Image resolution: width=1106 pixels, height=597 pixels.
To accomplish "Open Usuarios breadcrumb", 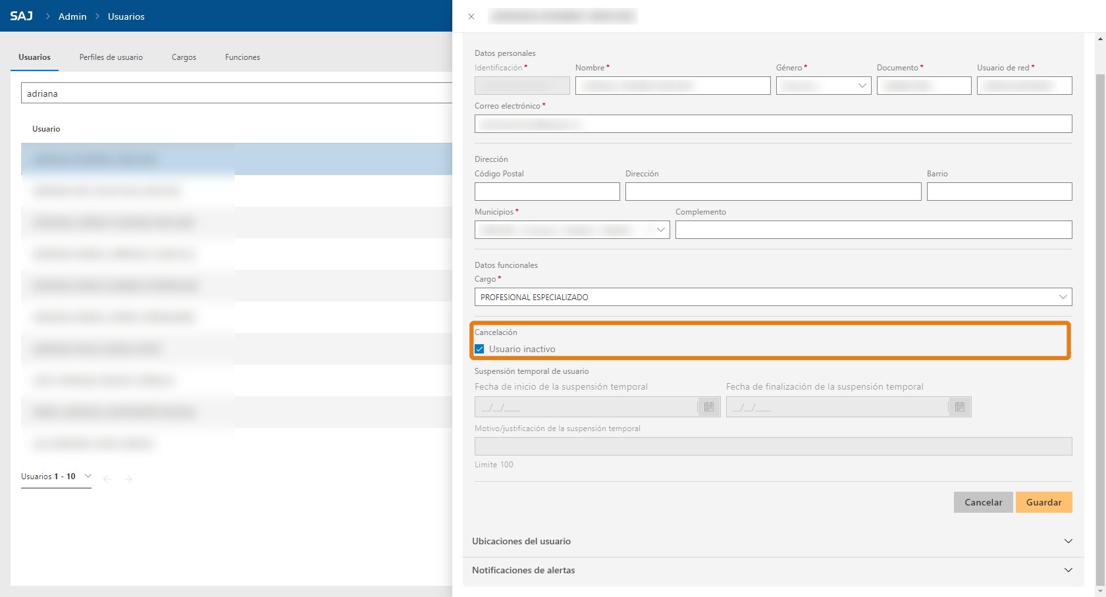I will (x=126, y=16).
